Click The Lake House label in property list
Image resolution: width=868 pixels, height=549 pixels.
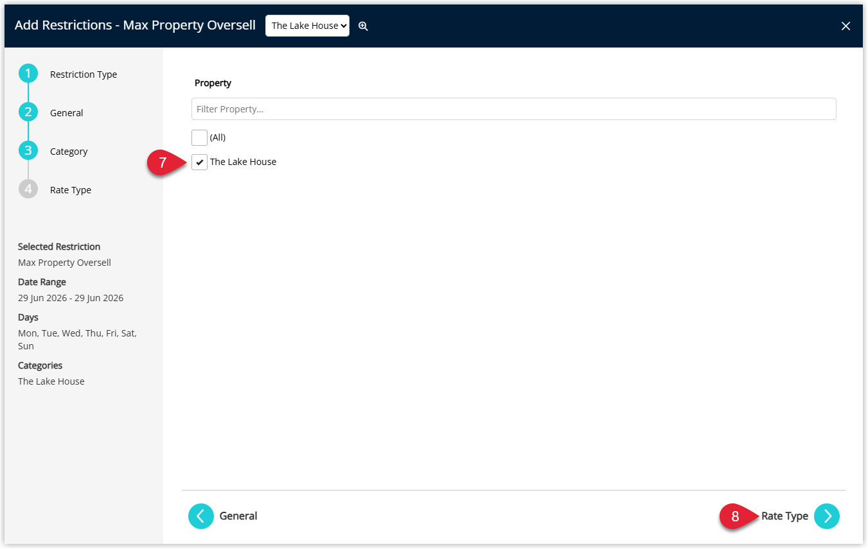click(x=243, y=162)
